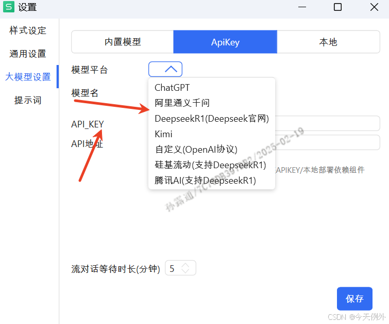
Task: Click the 模型平台 label
Action: click(x=89, y=70)
